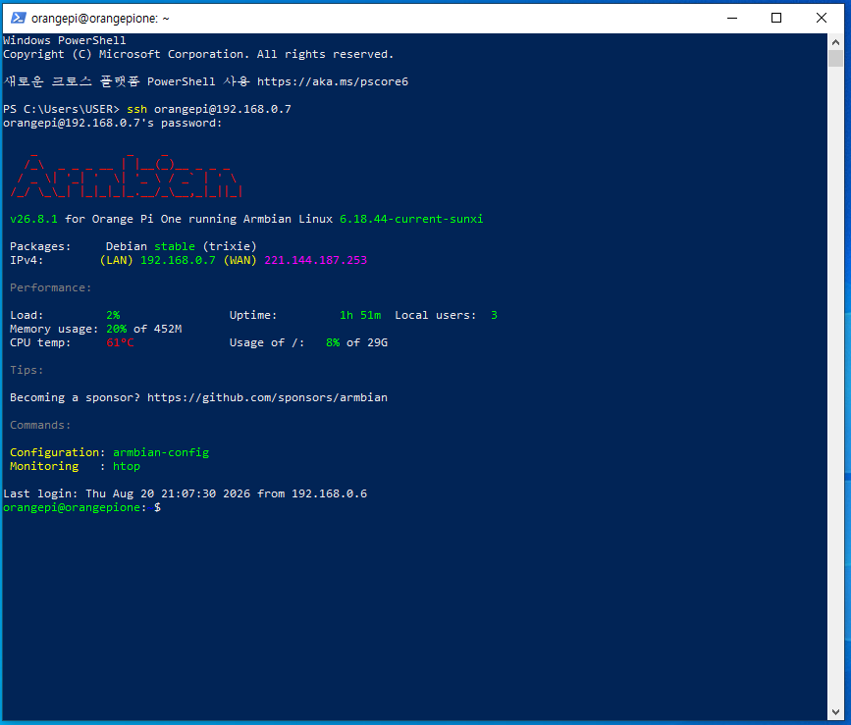Click the Local users value '3'
The width and height of the screenshot is (851, 725).
494,315
